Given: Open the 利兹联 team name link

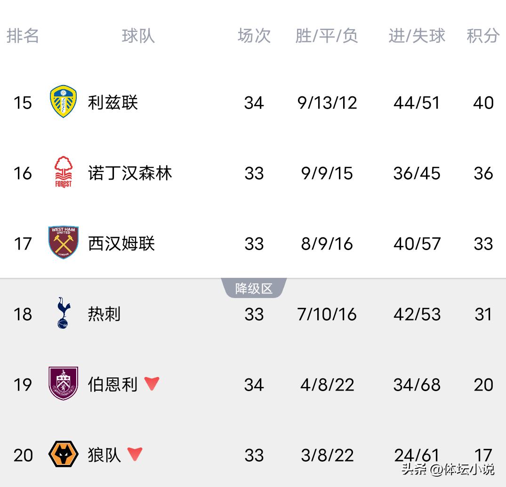Looking at the screenshot, I should [113, 102].
